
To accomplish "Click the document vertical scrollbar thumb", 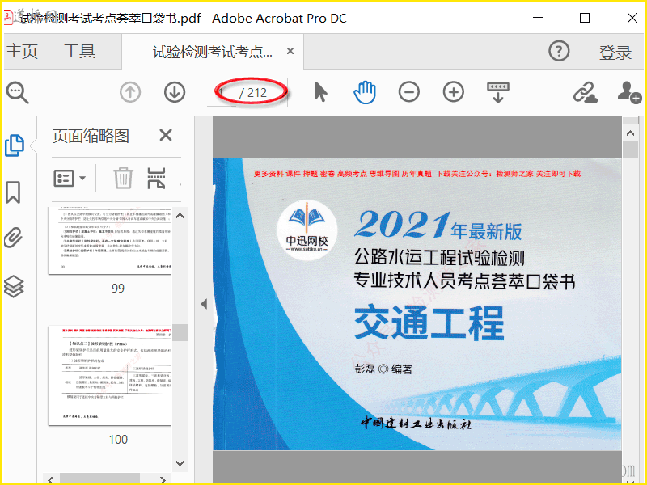I will pos(630,150).
